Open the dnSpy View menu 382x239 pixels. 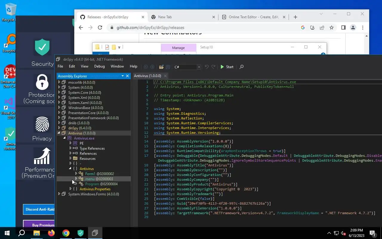84,66
